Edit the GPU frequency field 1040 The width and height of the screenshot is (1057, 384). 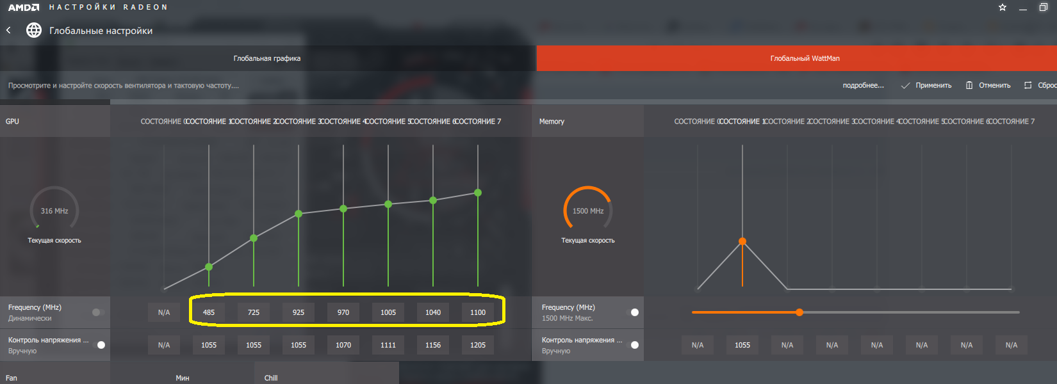pyautogui.click(x=433, y=312)
